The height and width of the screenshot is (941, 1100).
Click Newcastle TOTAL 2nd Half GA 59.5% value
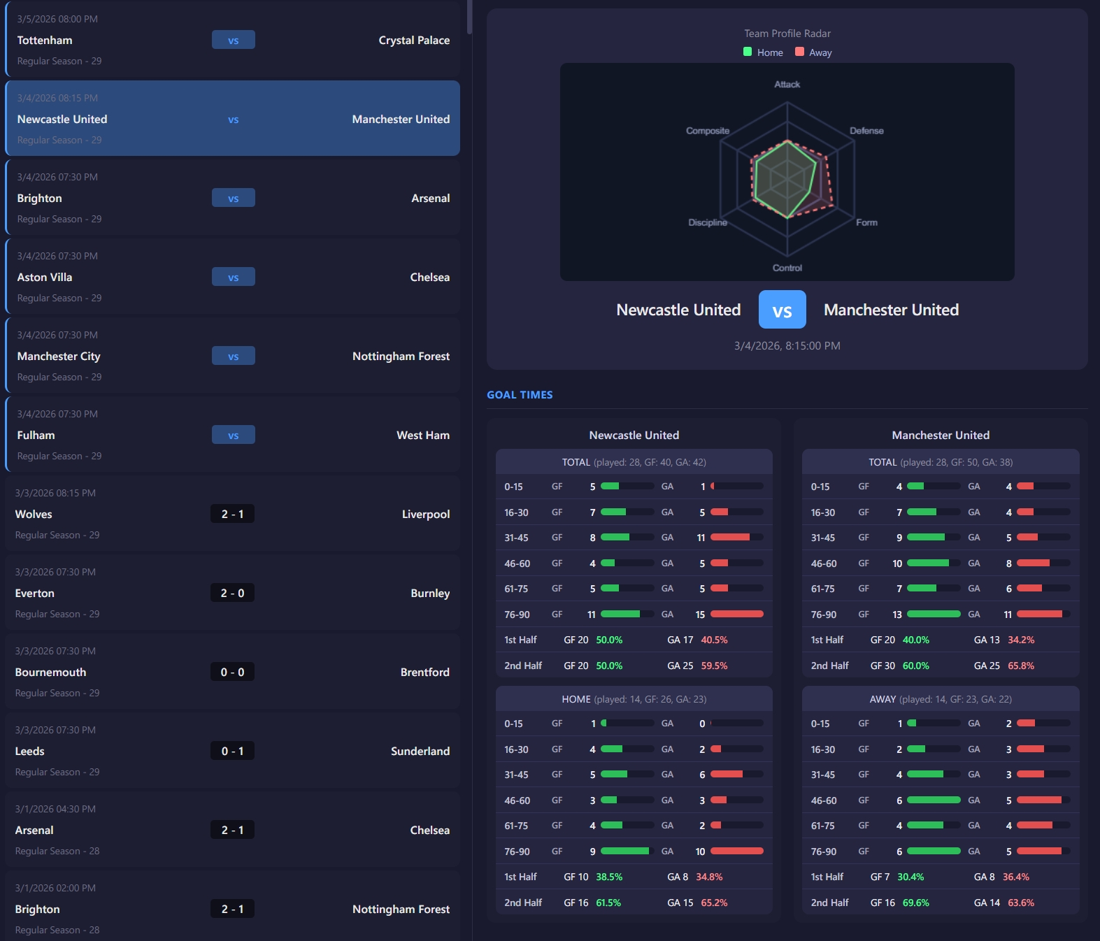(x=714, y=666)
